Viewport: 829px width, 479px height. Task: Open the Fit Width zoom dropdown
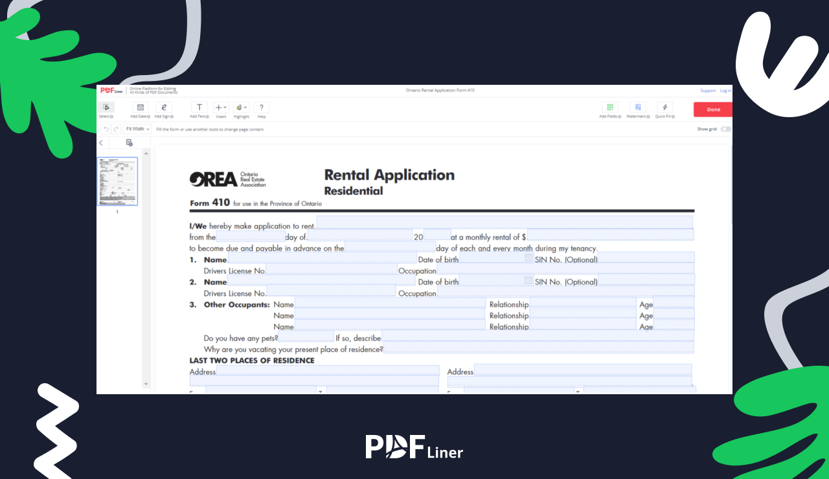[137, 129]
